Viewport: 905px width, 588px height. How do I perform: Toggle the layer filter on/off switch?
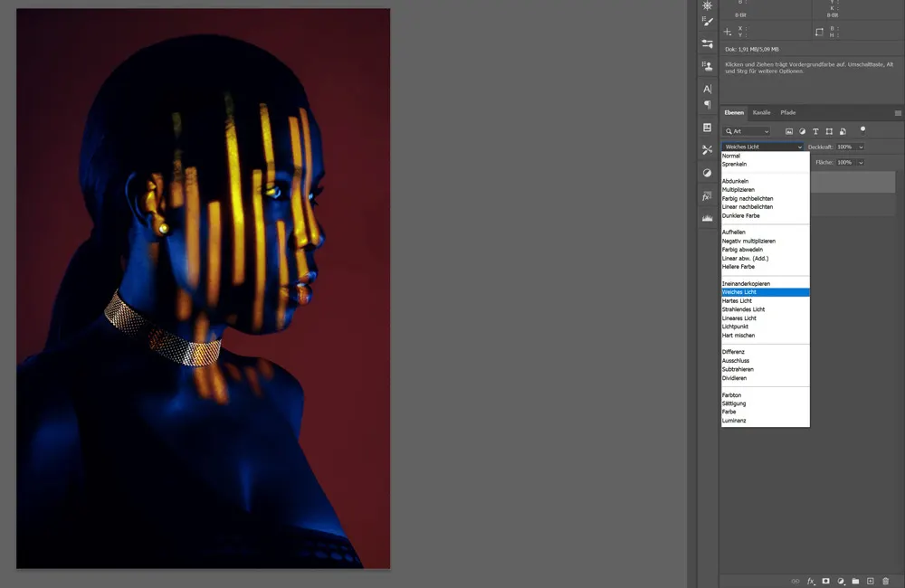pos(862,129)
